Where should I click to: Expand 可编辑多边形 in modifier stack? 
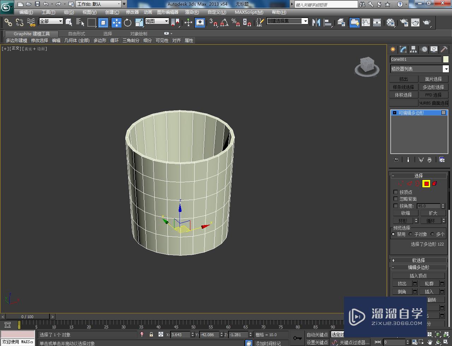click(x=394, y=113)
